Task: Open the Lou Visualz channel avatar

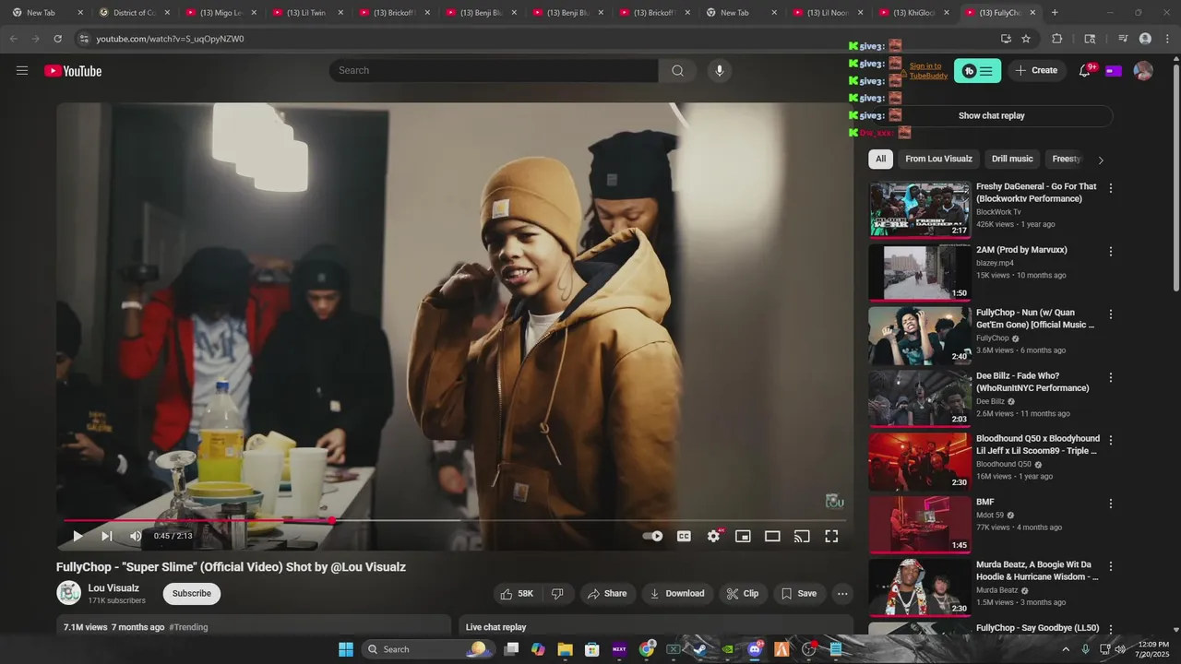Action: (69, 593)
